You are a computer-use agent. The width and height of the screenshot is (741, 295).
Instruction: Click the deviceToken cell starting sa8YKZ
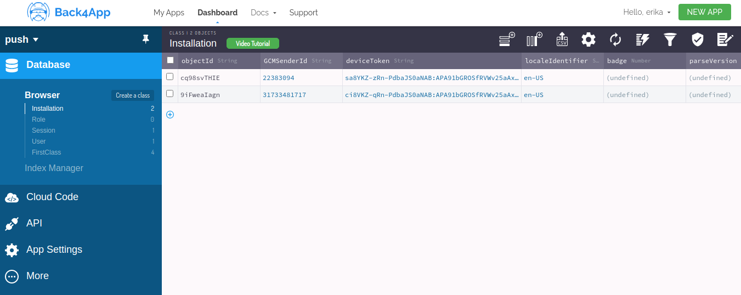(x=432, y=78)
